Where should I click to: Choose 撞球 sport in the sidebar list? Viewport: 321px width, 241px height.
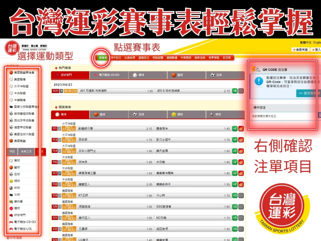click(15, 208)
